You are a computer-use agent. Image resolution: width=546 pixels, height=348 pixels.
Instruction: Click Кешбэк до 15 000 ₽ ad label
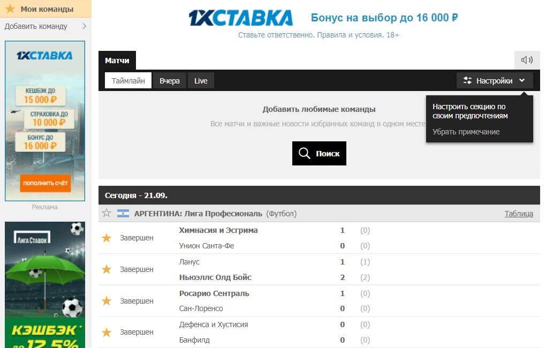(x=40, y=96)
